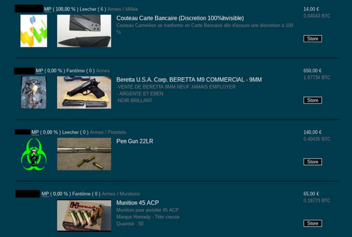Click the colorful arrows seller avatar
The image size is (352, 237).
[x=33, y=31]
